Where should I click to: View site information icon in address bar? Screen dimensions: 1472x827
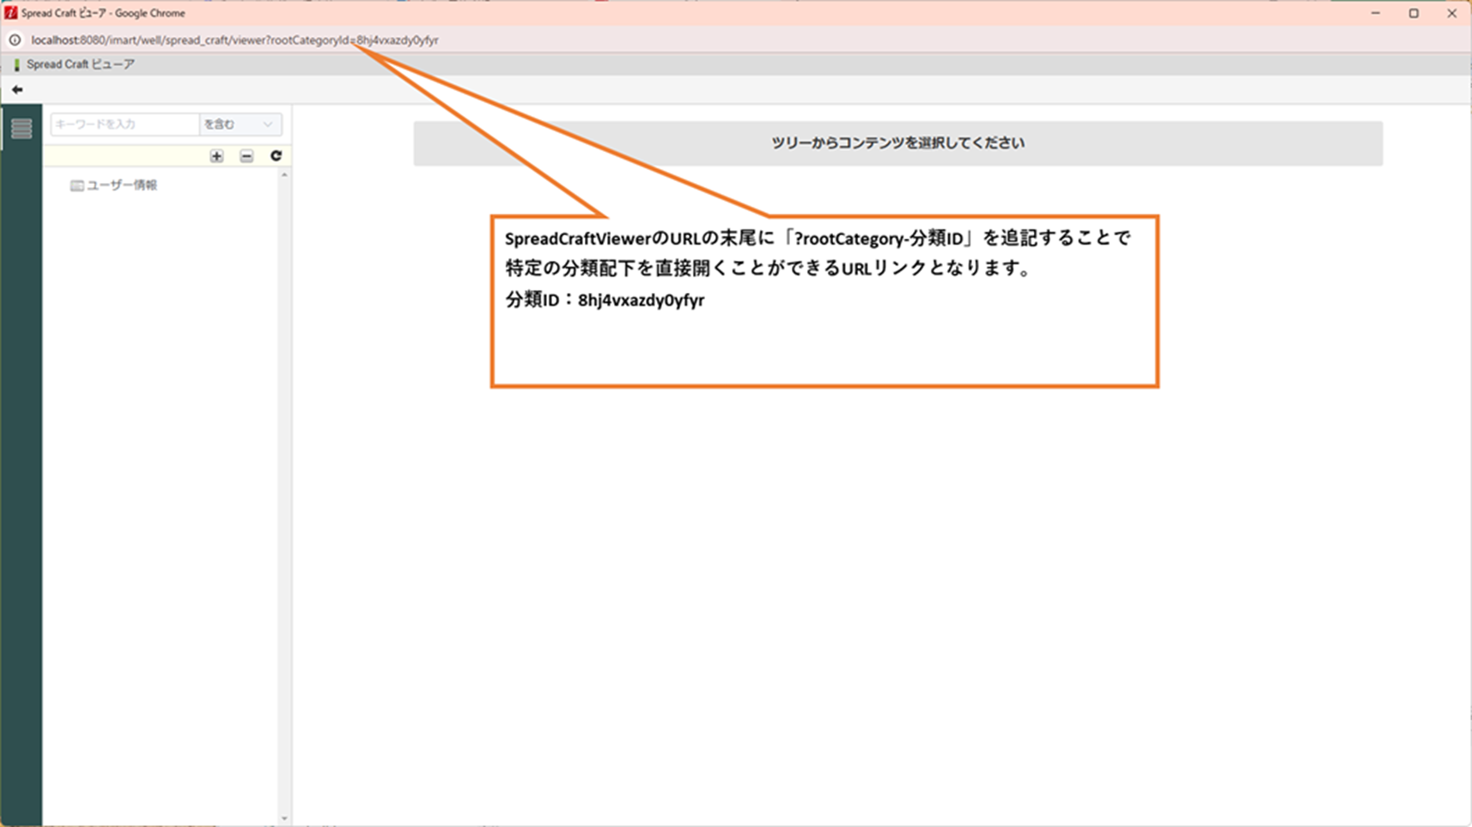point(15,40)
